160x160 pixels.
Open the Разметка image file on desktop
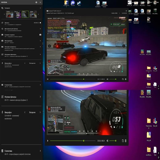(x=149, y=12)
